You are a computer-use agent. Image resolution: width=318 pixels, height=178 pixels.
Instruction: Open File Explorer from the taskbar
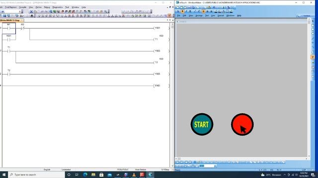coord(93,175)
